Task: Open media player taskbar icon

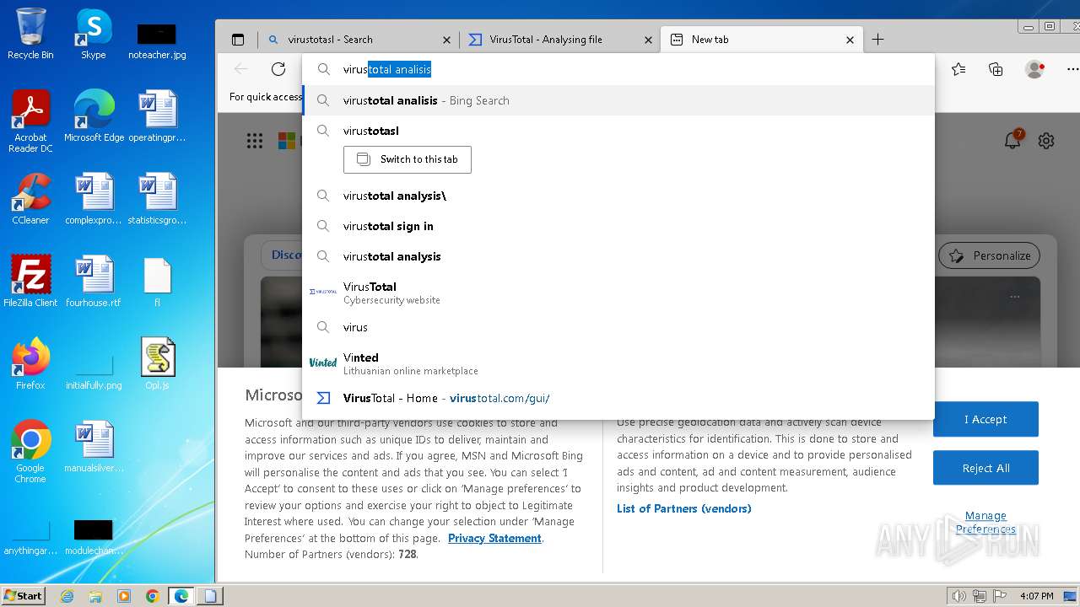Action: coord(124,596)
